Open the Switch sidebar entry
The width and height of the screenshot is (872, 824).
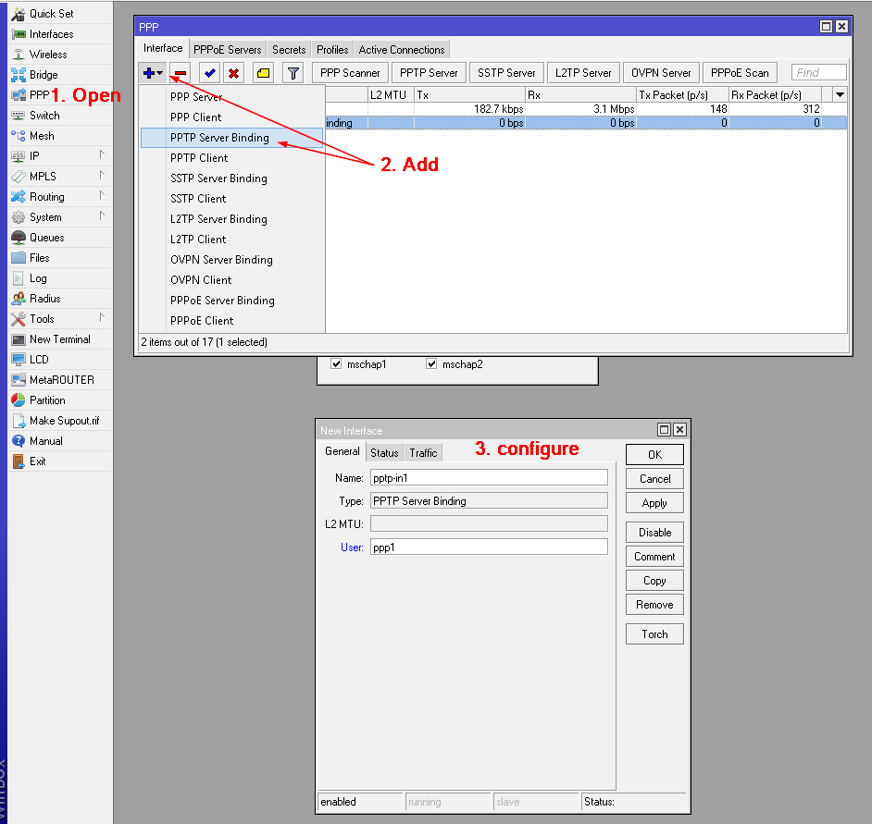[x=59, y=116]
